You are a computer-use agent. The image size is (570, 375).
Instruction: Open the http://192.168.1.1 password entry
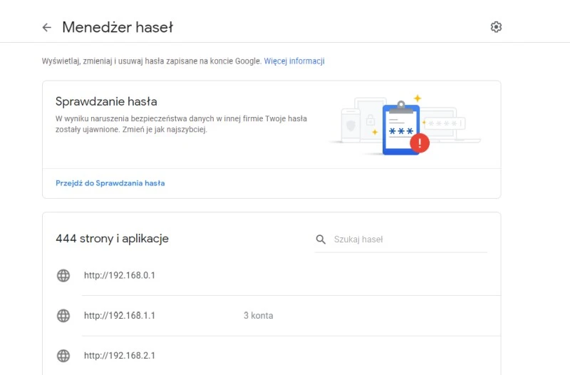(x=120, y=316)
